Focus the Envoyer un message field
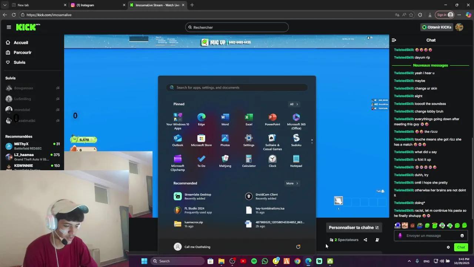The image size is (474, 267). (x=431, y=236)
